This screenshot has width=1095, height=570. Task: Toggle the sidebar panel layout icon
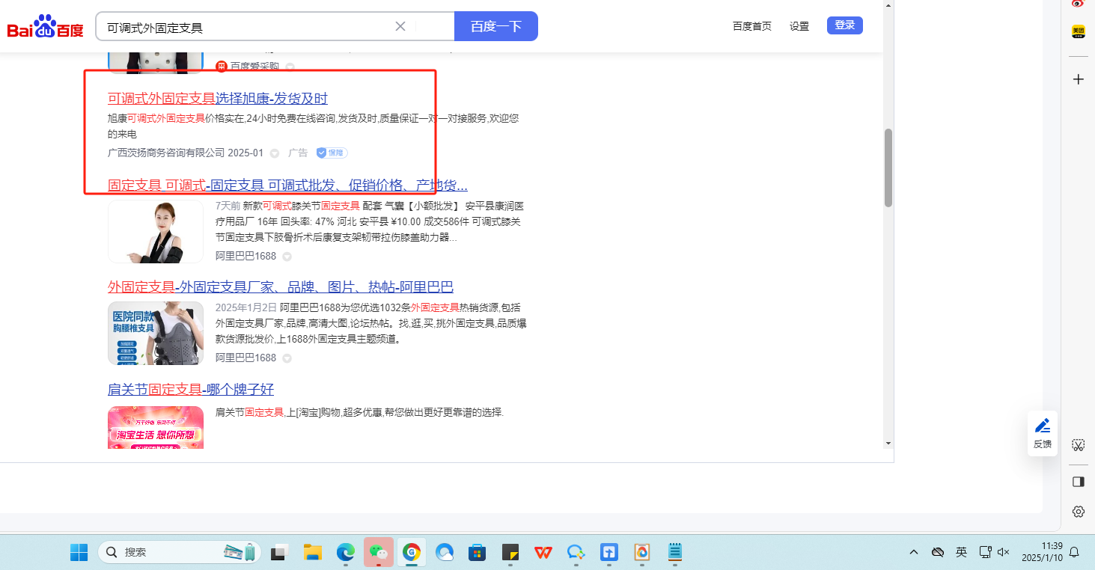click(x=1078, y=481)
